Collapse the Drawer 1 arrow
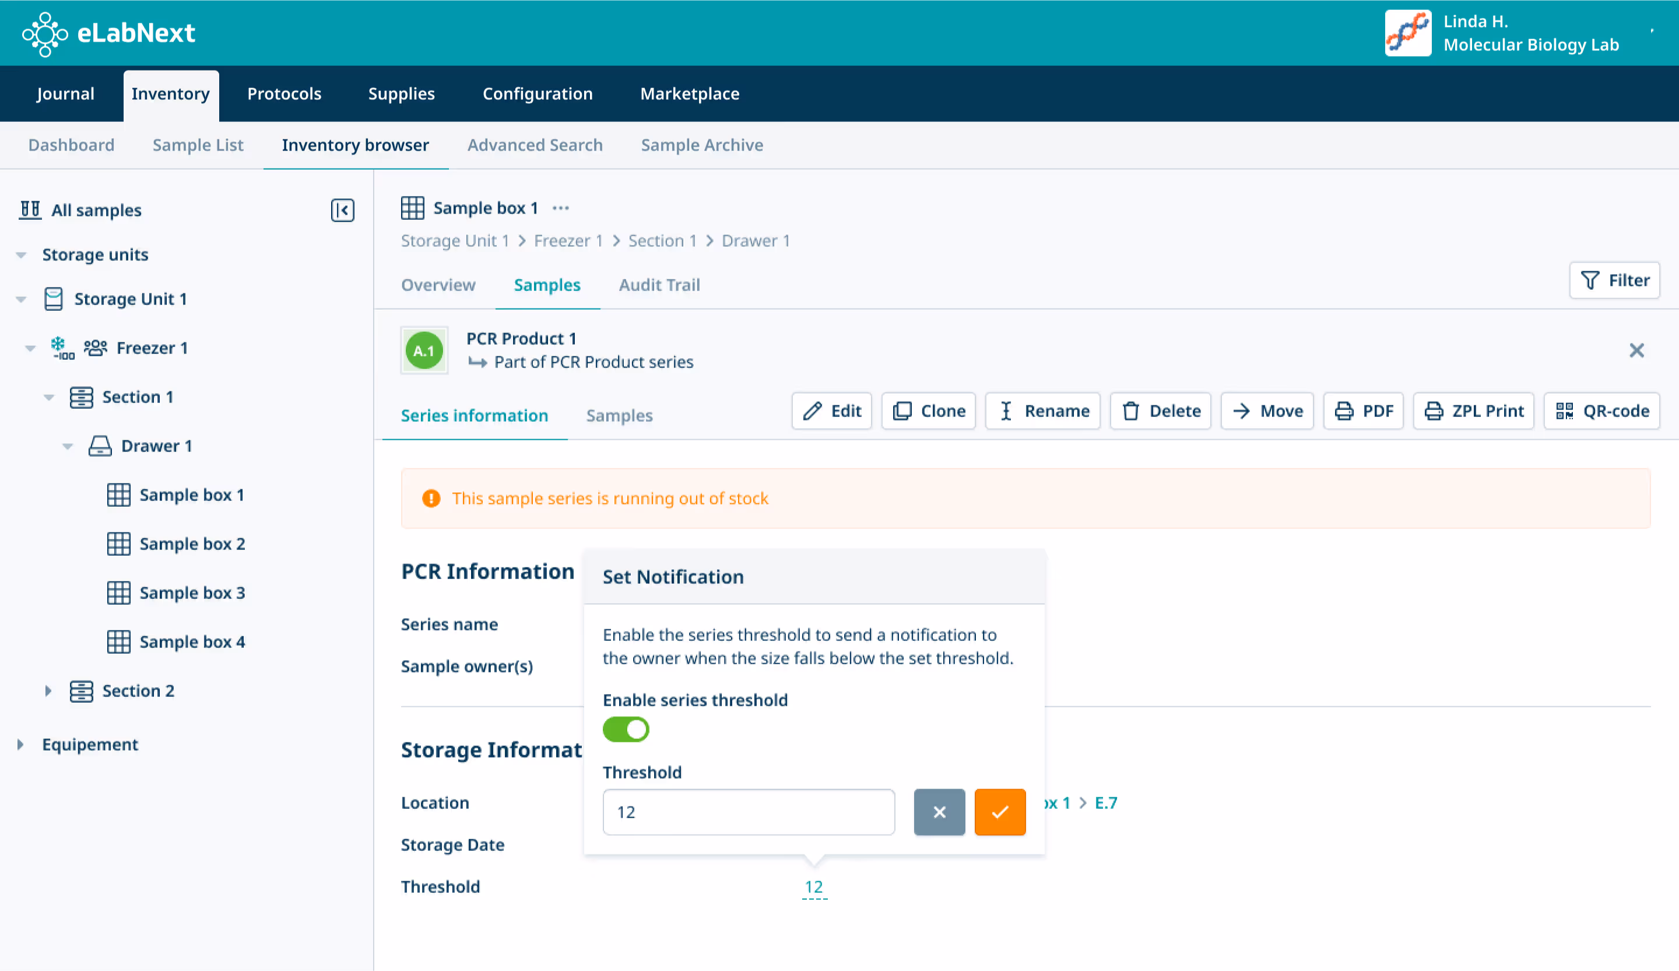Screen dimensions: 1679x971 click(x=68, y=446)
